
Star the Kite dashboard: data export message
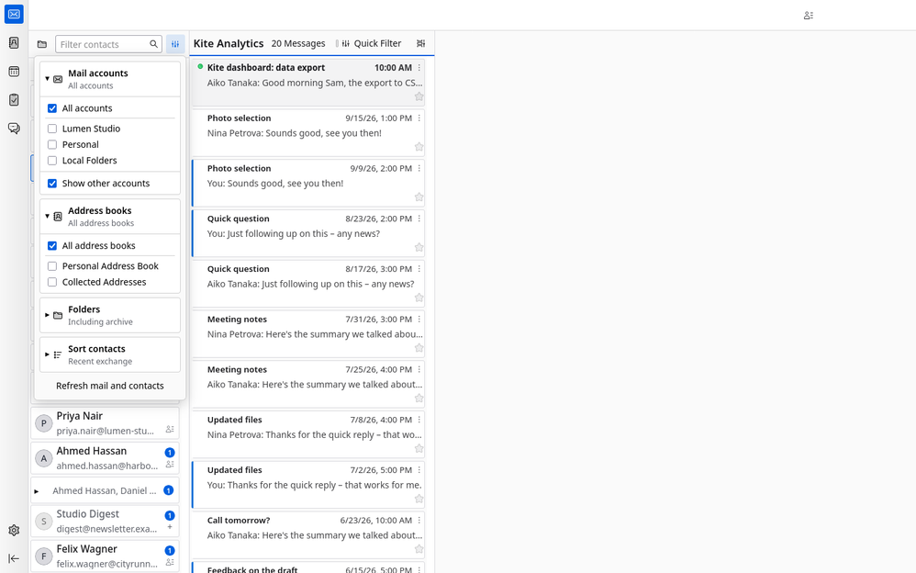tap(419, 96)
